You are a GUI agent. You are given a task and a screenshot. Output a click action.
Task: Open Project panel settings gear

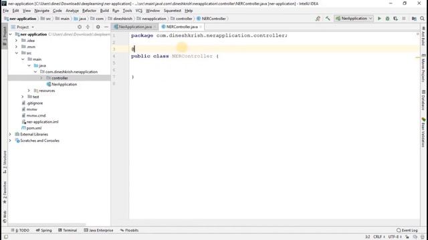98,27
